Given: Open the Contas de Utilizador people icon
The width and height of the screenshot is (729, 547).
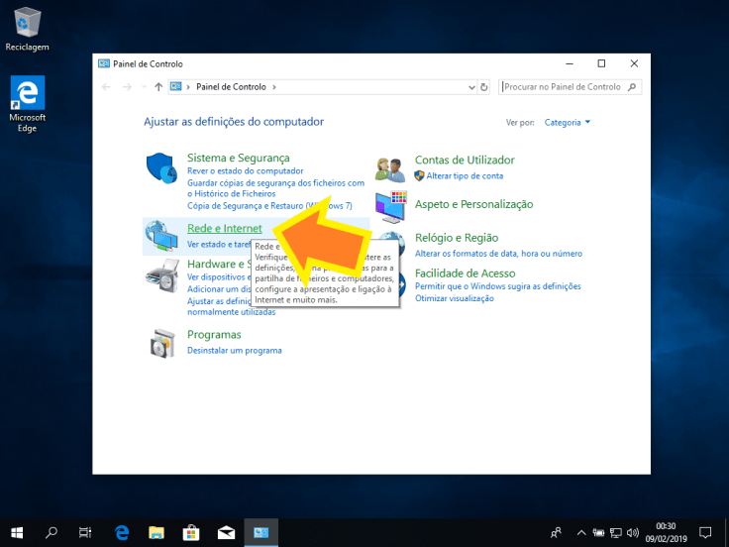Looking at the screenshot, I should 390,169.
